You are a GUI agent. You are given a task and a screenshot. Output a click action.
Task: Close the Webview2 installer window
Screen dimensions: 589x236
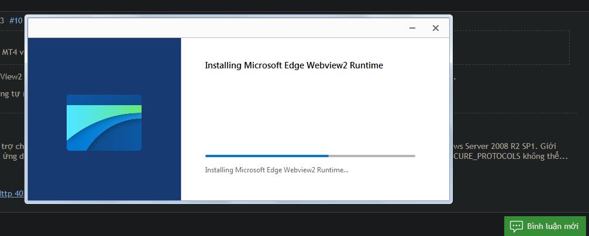(435, 28)
